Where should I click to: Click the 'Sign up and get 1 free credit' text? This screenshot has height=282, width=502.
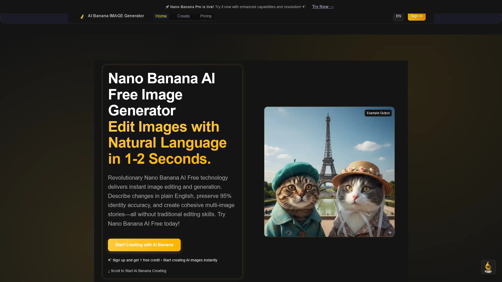pos(136,260)
